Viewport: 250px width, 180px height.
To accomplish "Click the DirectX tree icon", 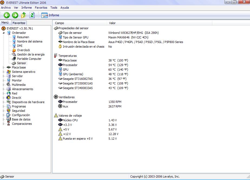I will point(9,98).
